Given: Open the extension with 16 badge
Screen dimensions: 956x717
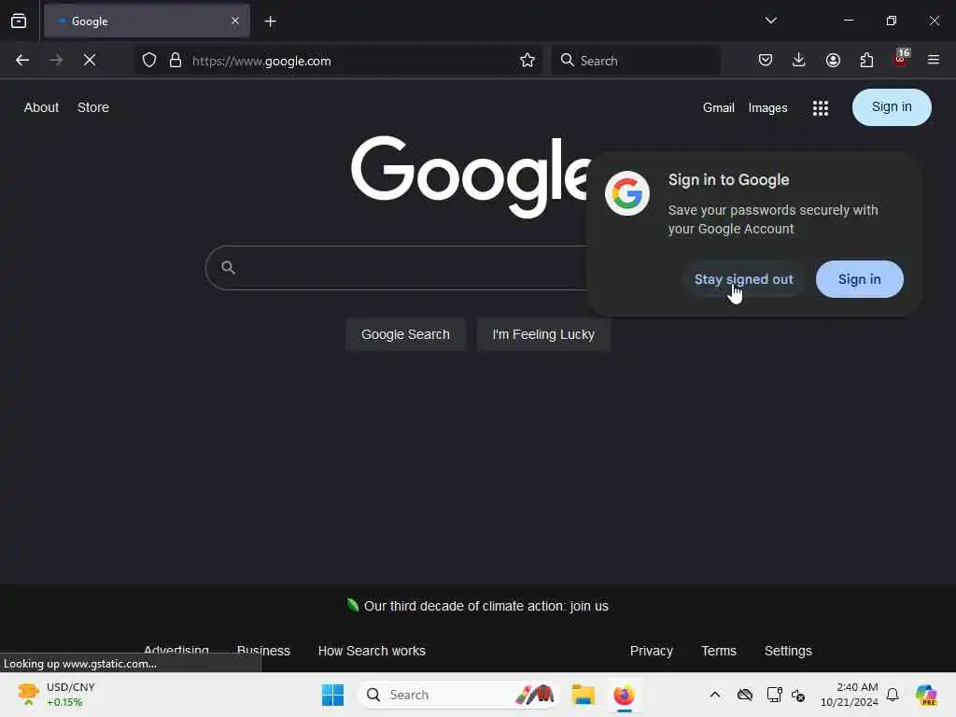Looking at the screenshot, I should (x=901, y=59).
